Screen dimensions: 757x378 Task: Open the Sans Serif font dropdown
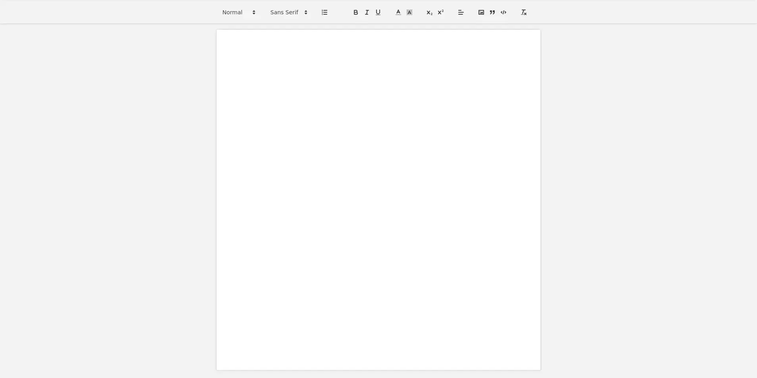coord(289,12)
